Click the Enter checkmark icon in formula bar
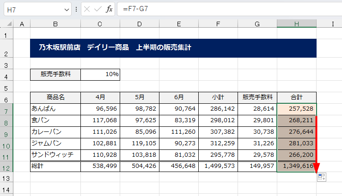 (x=98, y=9)
